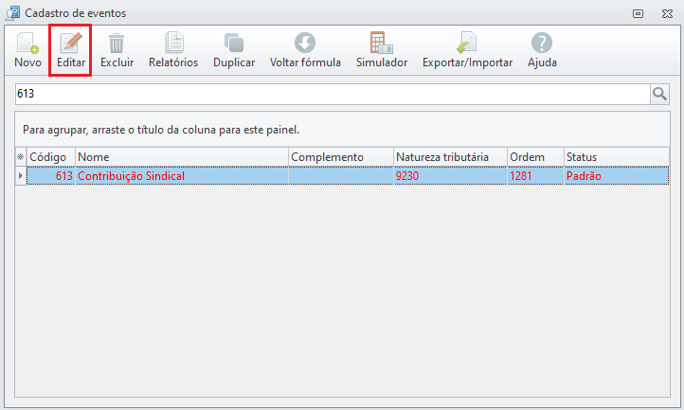Select the 9230 natureza tributária cell

coord(450,176)
